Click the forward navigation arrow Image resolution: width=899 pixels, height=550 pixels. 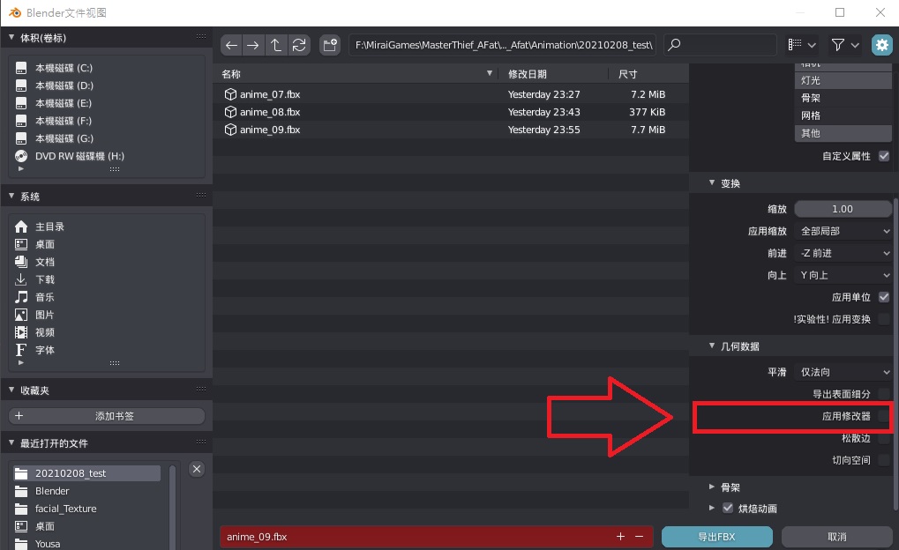pyautogui.click(x=253, y=45)
